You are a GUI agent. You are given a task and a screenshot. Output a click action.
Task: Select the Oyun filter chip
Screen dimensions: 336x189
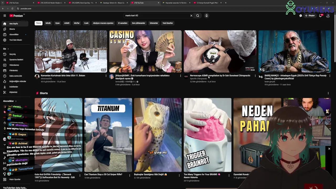tap(57, 23)
